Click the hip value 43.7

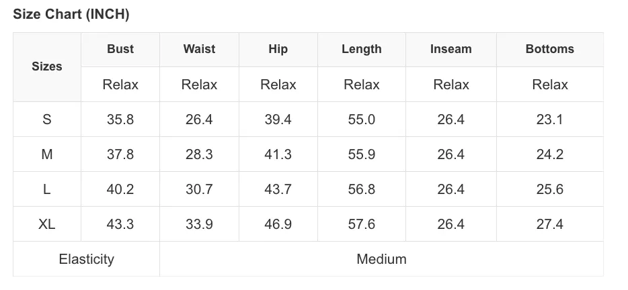(x=278, y=189)
